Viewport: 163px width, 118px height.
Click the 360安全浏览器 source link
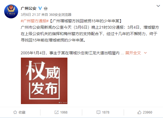(x=60, y=15)
